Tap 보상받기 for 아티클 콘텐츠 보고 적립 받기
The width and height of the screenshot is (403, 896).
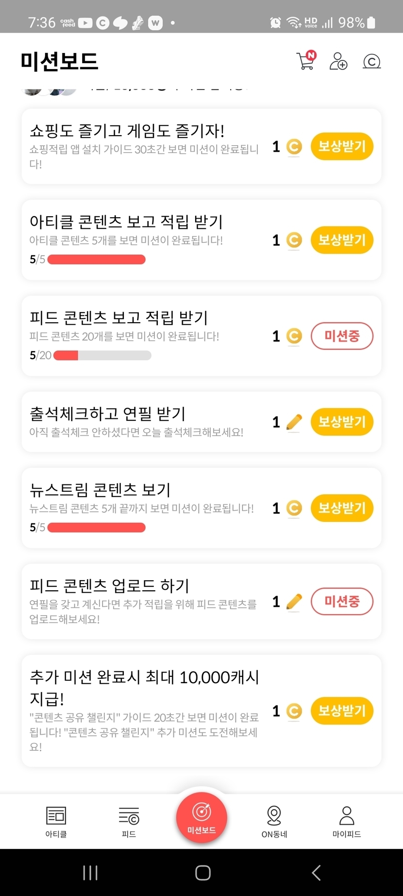tap(342, 240)
